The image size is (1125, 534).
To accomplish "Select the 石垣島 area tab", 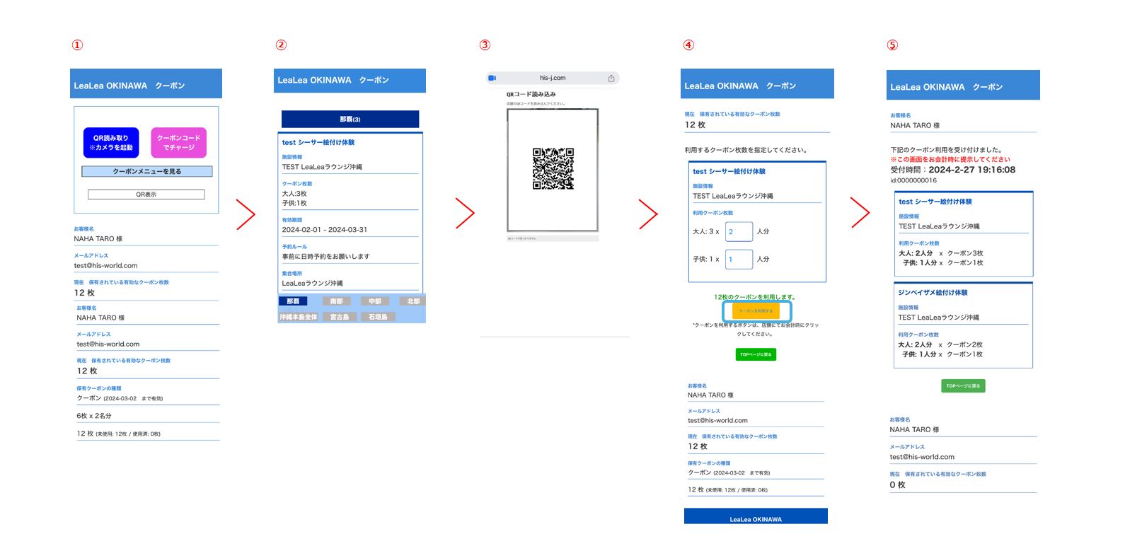I will tap(378, 317).
